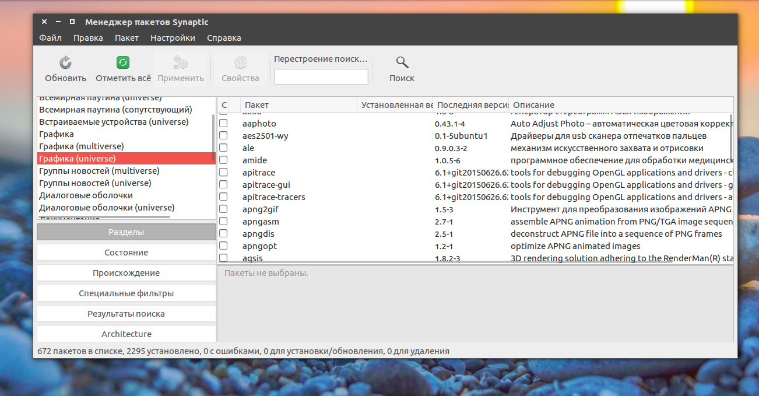Toggle checkbox for aes2501-wy package
Screen dimensions: 759x396
223,136
